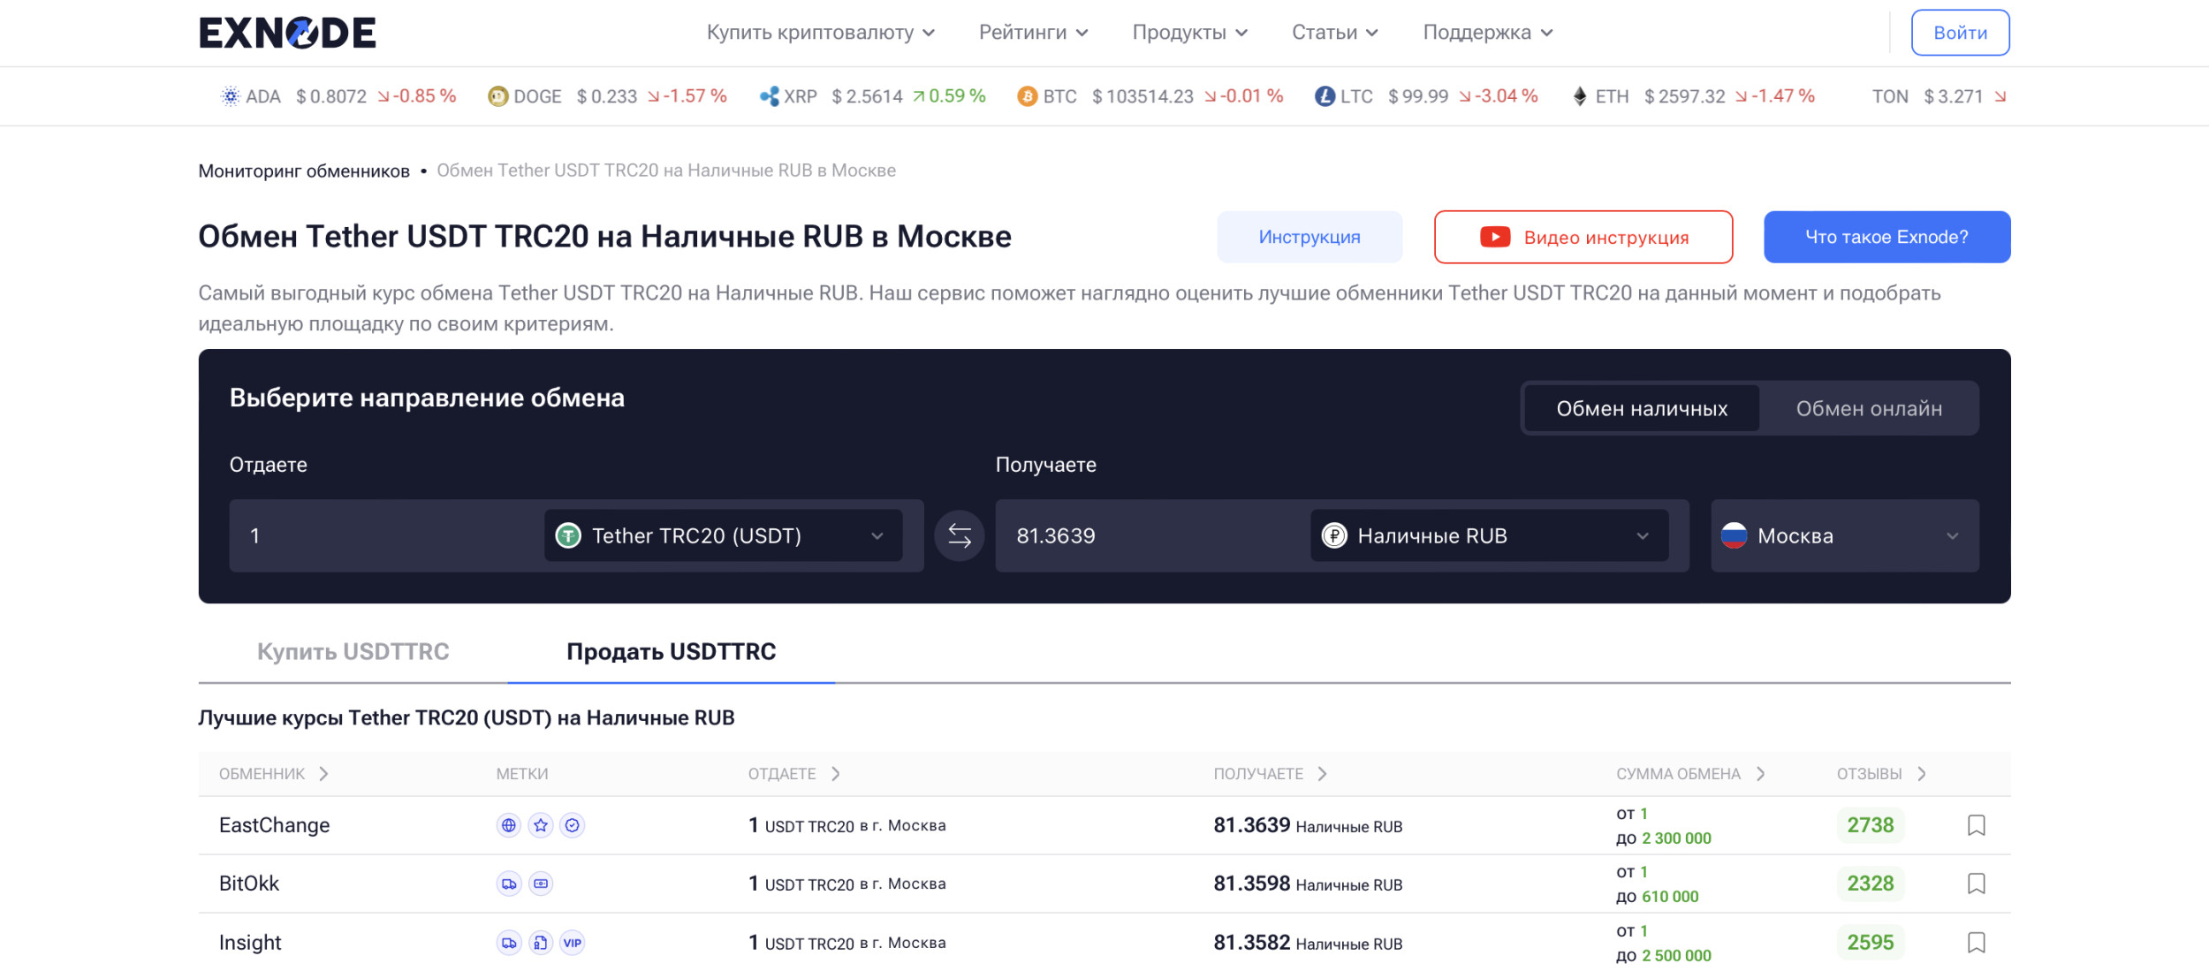Click the VIP badge for Insight
The height and width of the screenshot is (971, 2209).
(x=573, y=943)
